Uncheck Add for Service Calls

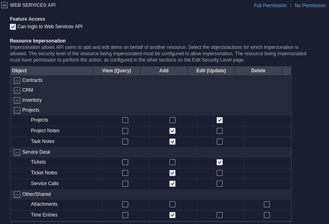[x=172, y=184]
